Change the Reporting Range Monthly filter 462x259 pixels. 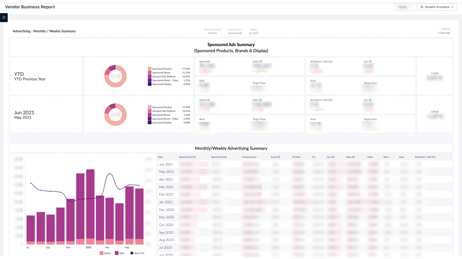213,33
